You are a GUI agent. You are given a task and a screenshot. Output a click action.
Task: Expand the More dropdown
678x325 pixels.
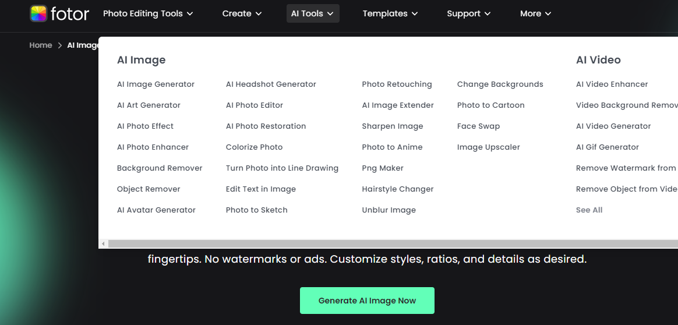(x=535, y=13)
